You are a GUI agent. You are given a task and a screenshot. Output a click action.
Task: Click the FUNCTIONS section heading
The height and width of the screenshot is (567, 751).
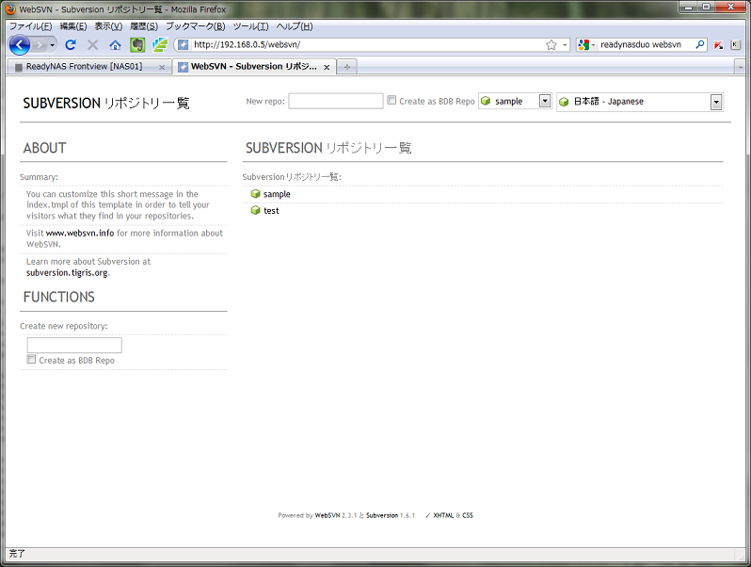(59, 298)
